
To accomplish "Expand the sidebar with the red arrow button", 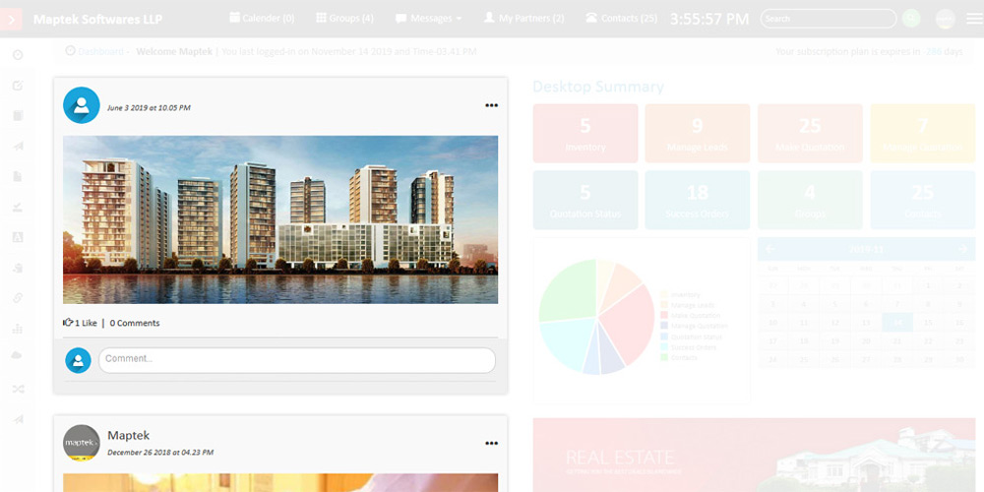I will coord(14,19).
